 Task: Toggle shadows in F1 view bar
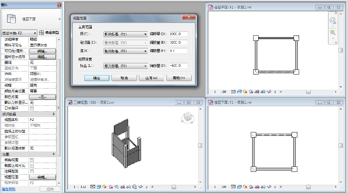coord(251,187)
